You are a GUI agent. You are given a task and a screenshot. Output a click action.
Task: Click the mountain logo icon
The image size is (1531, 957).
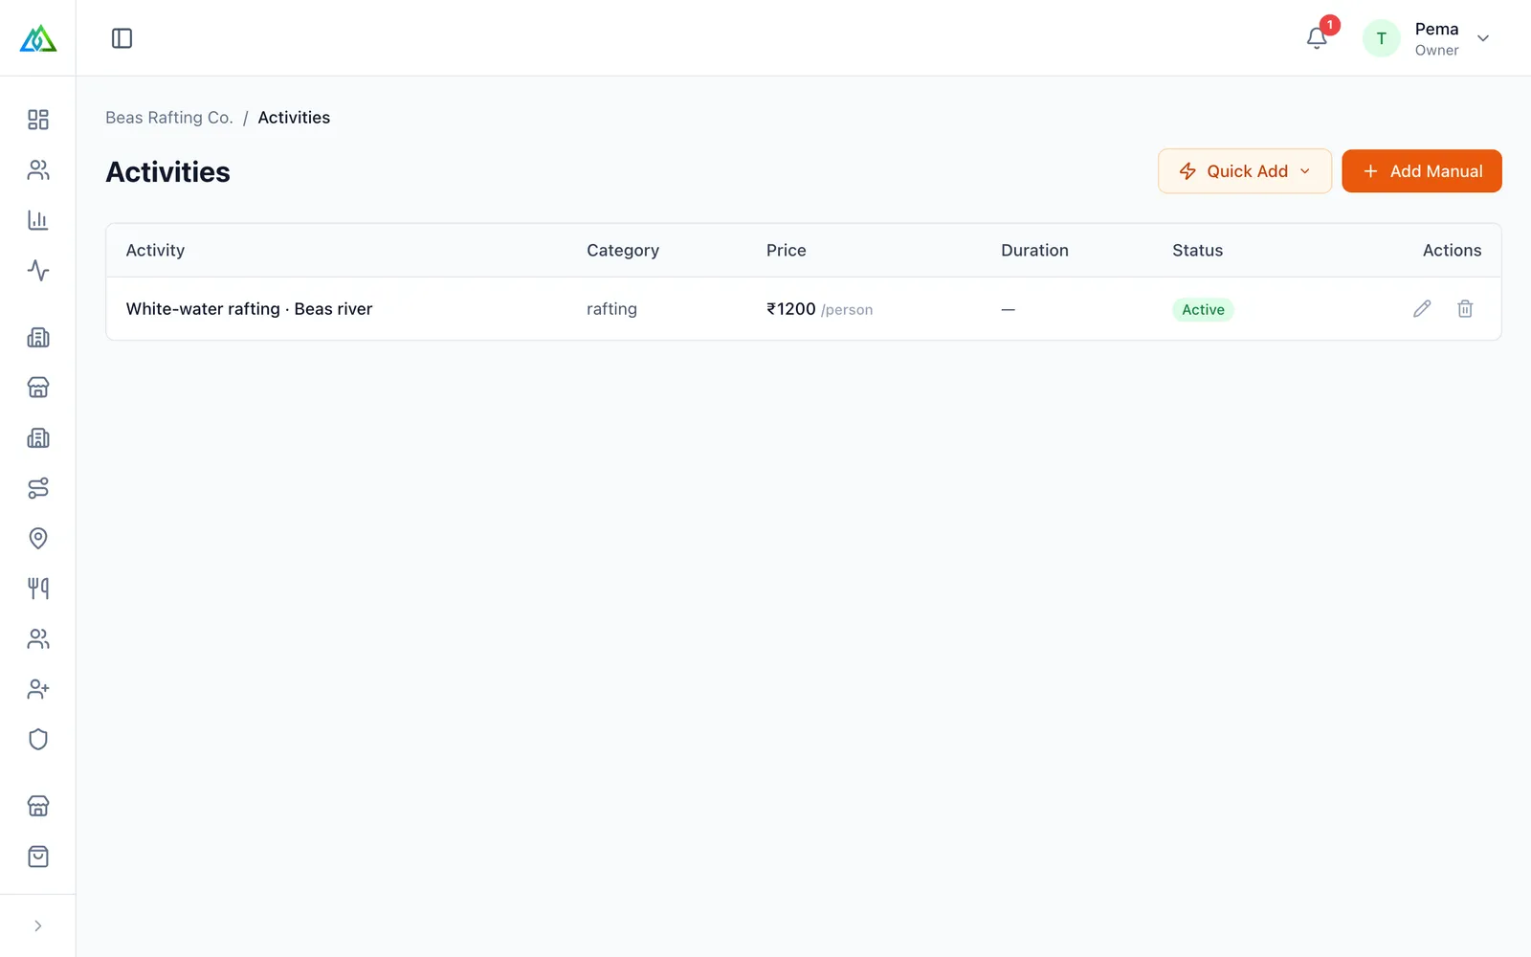coord(38,38)
